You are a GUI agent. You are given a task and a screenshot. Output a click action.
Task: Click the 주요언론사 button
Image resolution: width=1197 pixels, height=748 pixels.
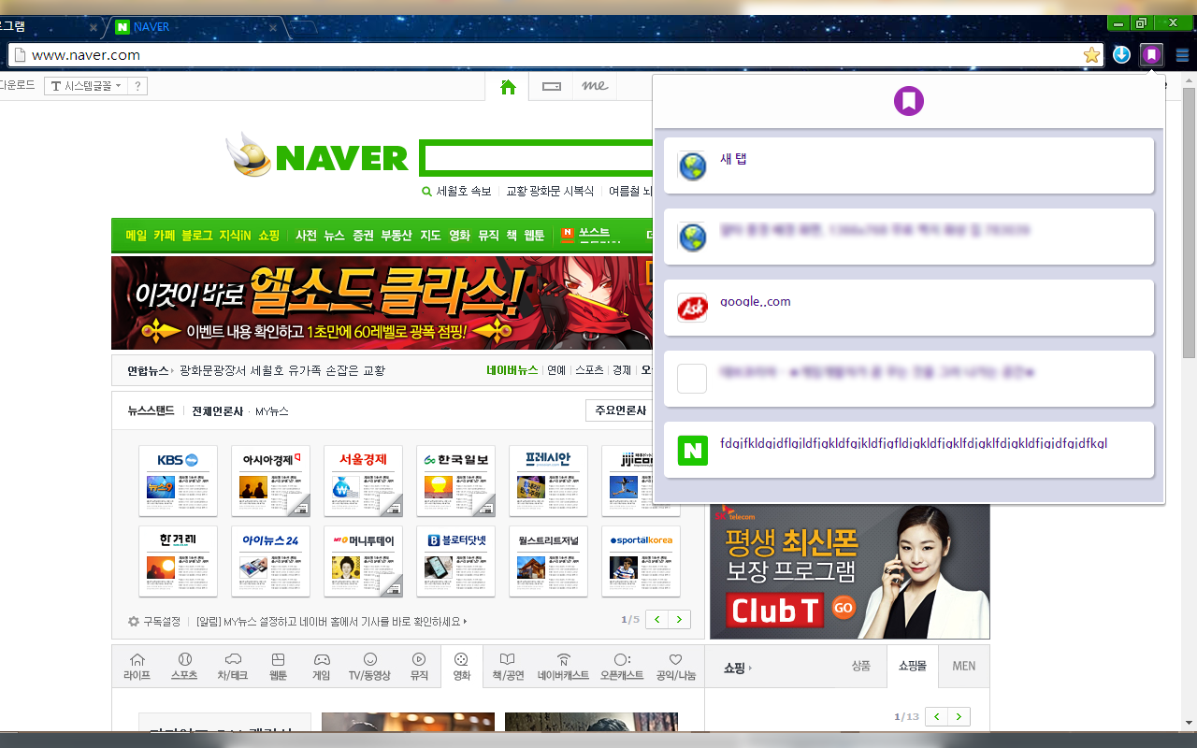621,410
